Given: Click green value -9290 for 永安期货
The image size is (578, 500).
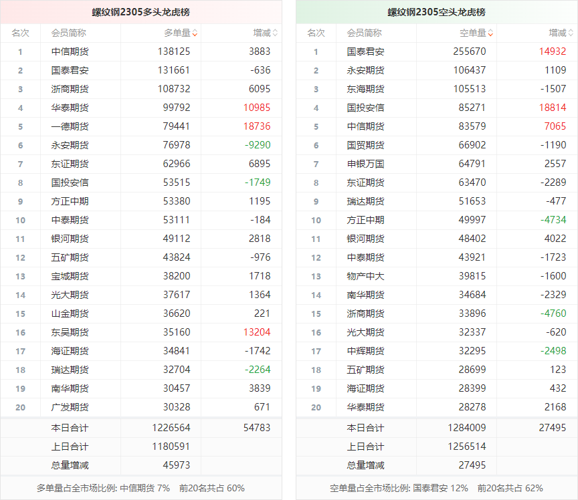Looking at the screenshot, I should click(257, 145).
